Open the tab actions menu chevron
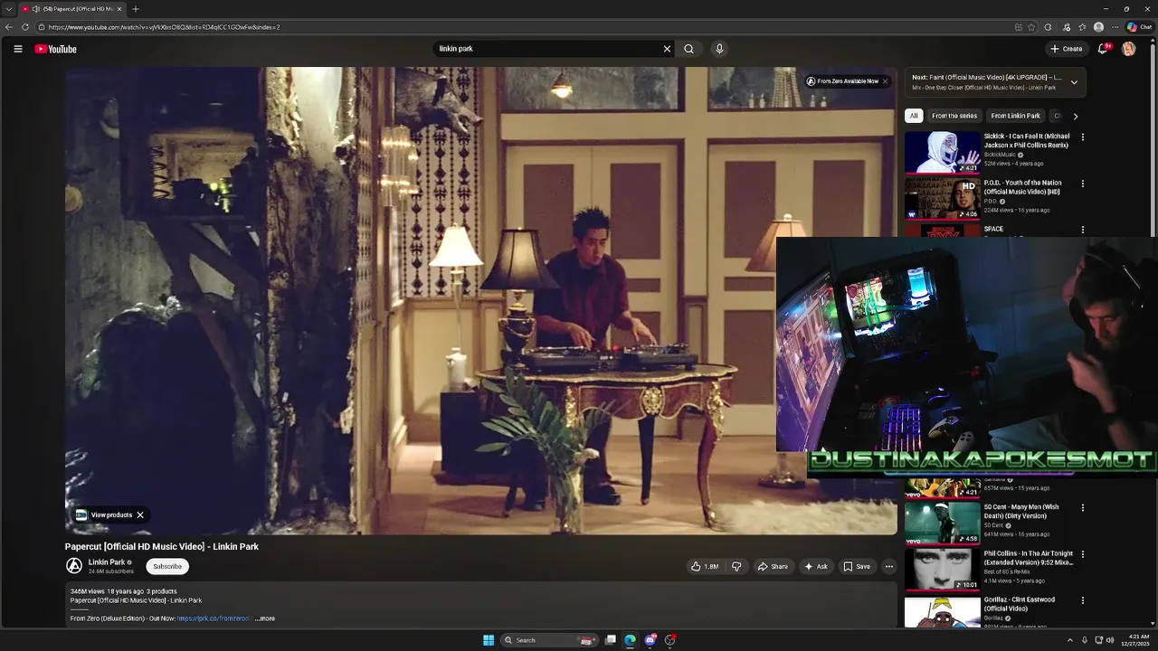The image size is (1158, 651). (x=8, y=9)
